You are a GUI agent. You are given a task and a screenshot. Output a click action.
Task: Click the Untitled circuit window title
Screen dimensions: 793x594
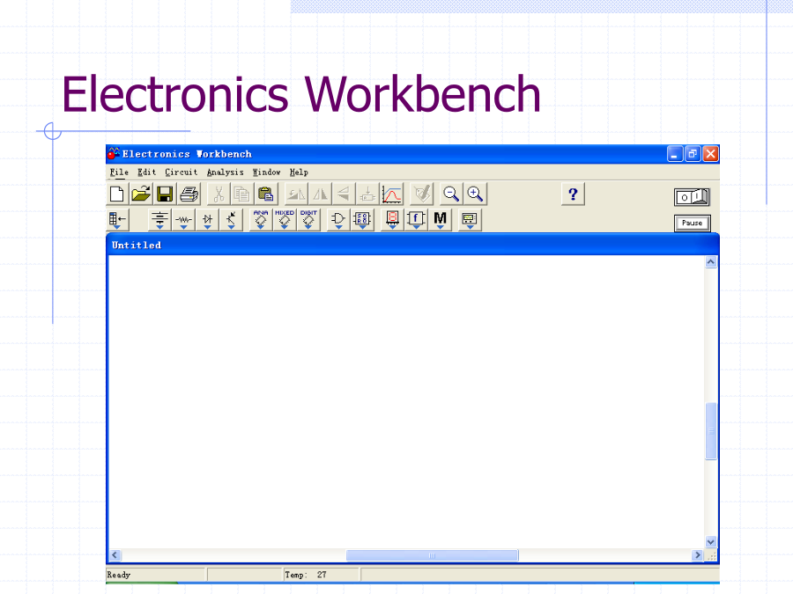click(137, 245)
